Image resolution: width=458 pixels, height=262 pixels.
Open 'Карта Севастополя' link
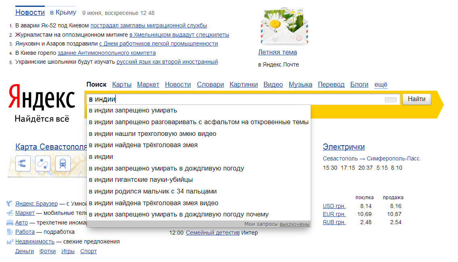tap(51, 147)
